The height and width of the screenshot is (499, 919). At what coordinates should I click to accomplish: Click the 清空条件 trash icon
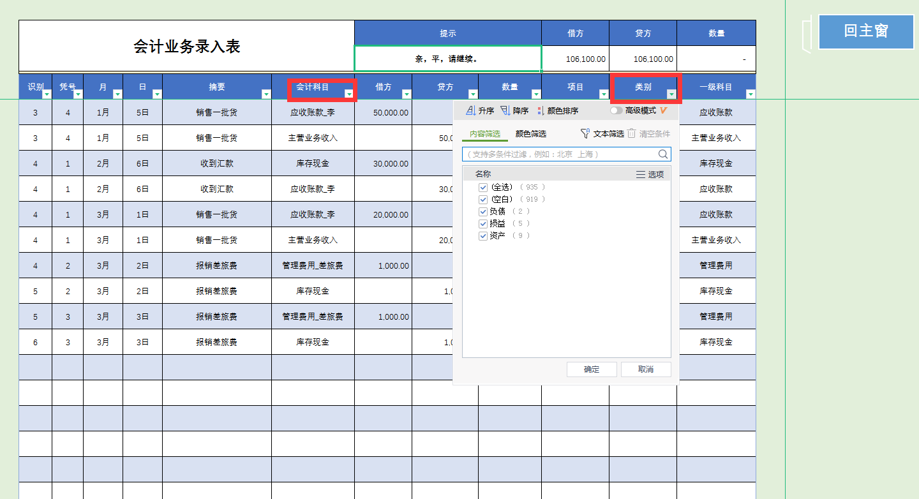click(632, 133)
